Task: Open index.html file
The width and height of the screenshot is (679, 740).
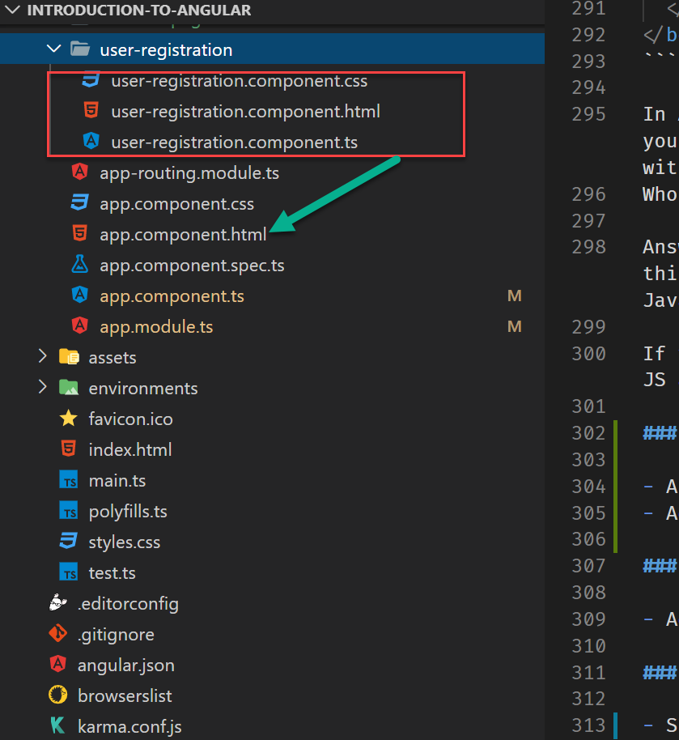Action: point(130,449)
